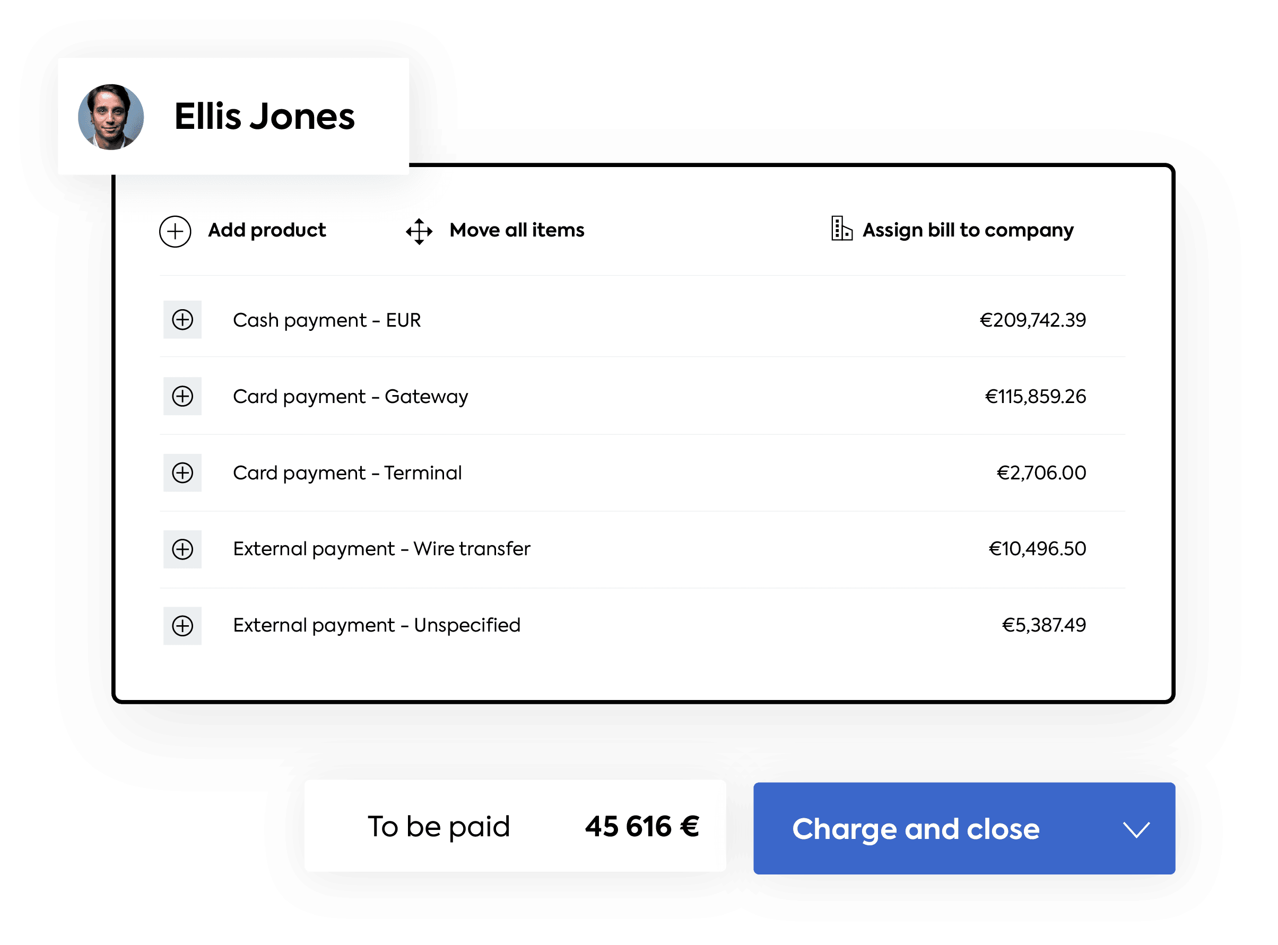Expand the Cash payment – EUR row
Screen dimensions: 1278x945
[x=182, y=320]
